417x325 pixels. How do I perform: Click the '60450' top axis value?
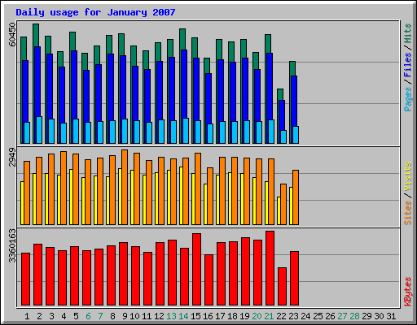12,34
